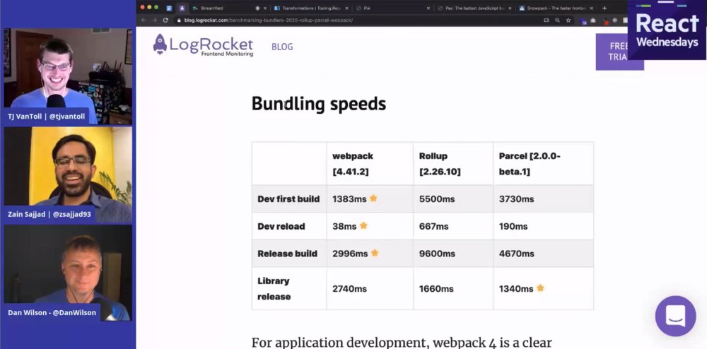
Task: Click the Bundling speeds heading
Action: pos(319,104)
